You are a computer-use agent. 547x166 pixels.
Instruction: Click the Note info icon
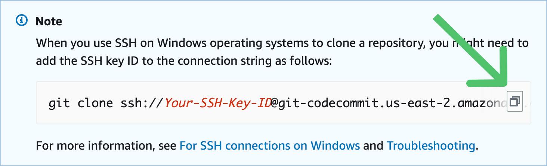pos(22,20)
